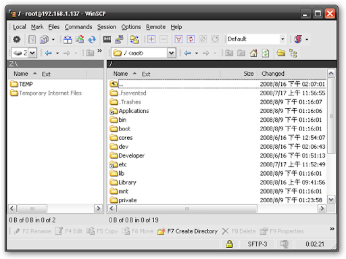
Task: Click the Compare Directories toolbar icon
Action: pyautogui.click(x=68, y=39)
